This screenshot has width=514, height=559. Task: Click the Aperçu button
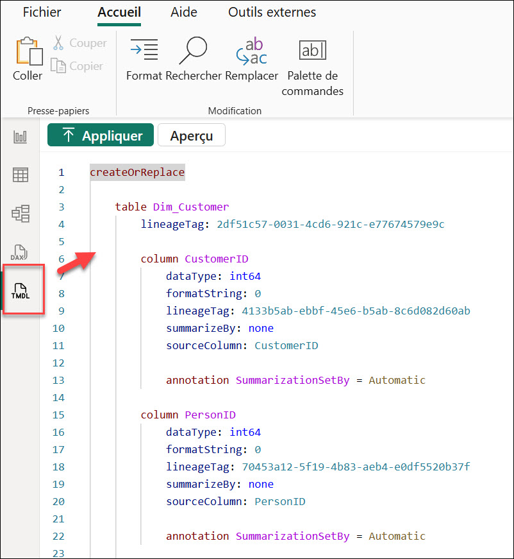(x=191, y=135)
